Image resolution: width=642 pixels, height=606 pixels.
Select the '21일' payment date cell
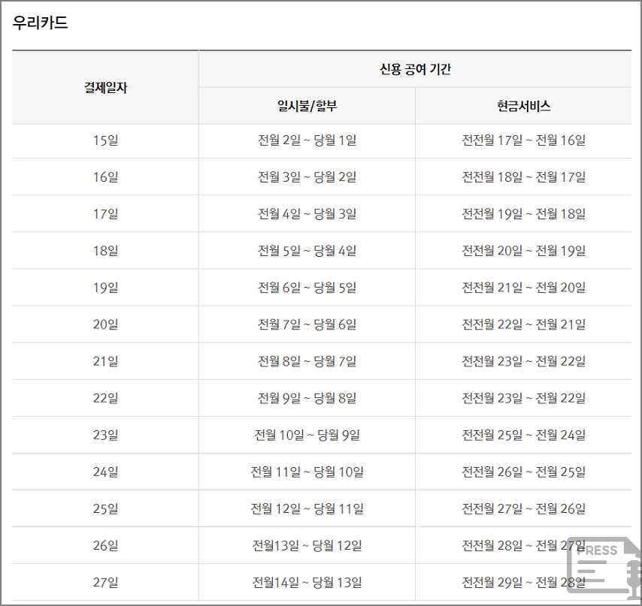[x=106, y=361]
